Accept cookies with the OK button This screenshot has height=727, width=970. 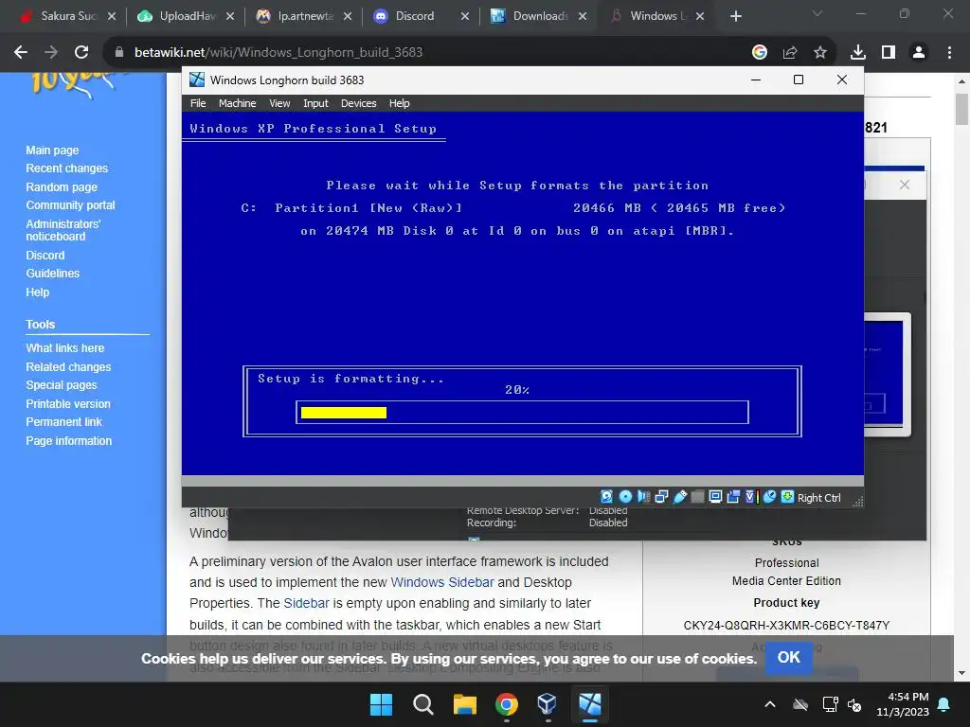(789, 657)
